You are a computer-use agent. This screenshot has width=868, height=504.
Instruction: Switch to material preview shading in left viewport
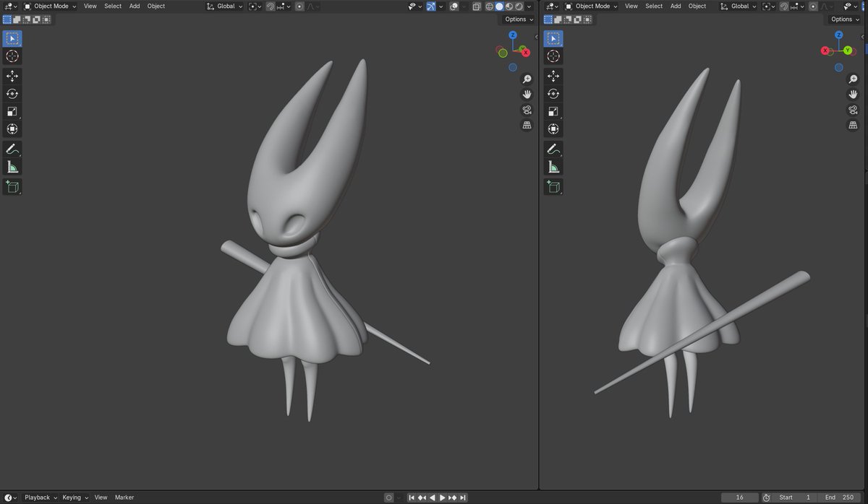pos(509,6)
